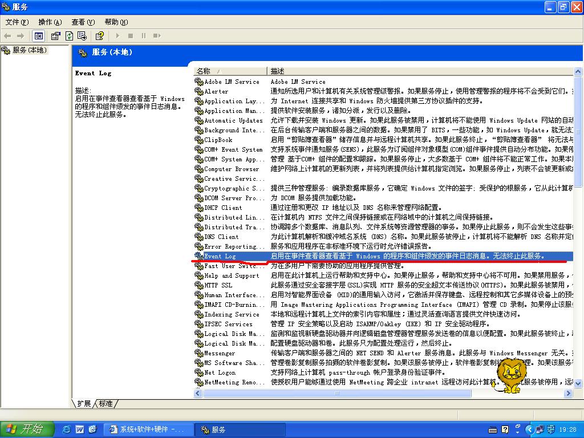The height and width of the screenshot is (438, 584).
Task: Click the Forward arrow in the toolbar
Action: [x=21, y=36]
